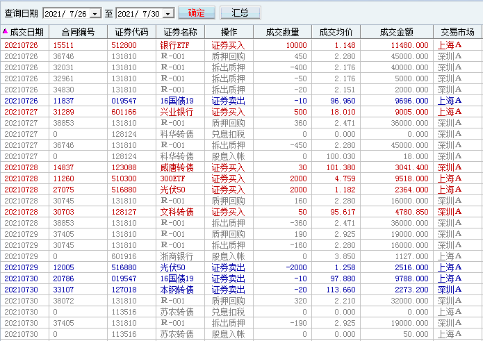
Task: Sort by 合同编号 column header
Action: [78, 32]
